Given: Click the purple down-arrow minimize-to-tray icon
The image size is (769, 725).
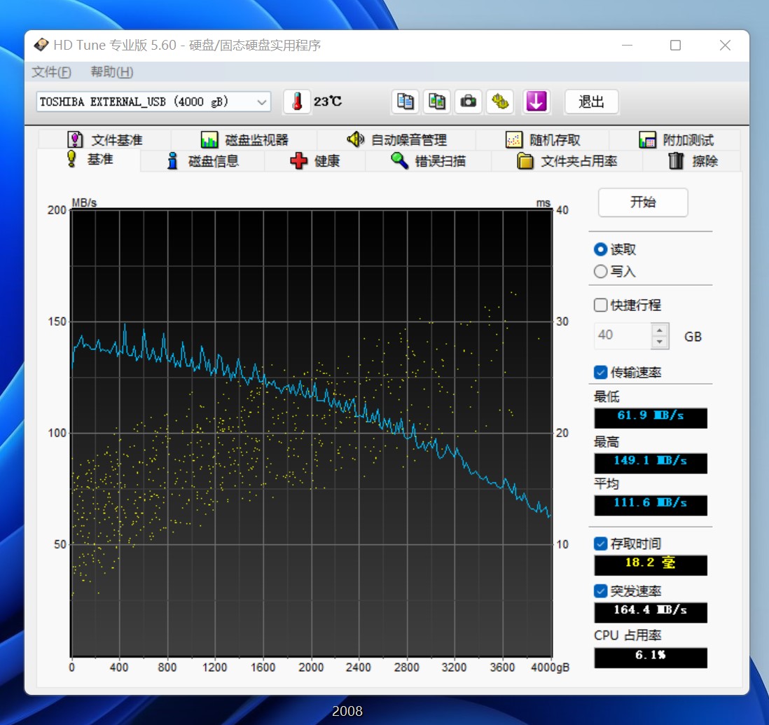Looking at the screenshot, I should coord(536,102).
